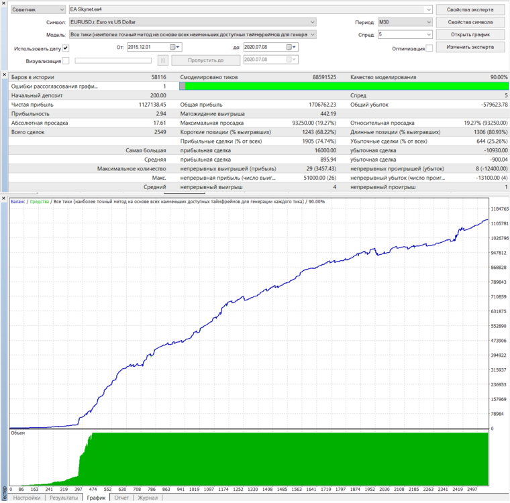Open the Отчет tab
Image resolution: width=510 pixels, height=503 pixels.
click(121, 498)
